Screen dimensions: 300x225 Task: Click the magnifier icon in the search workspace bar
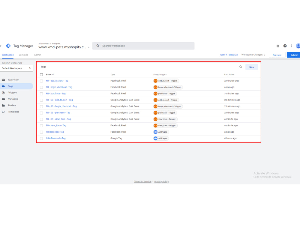pyautogui.click(x=98, y=46)
